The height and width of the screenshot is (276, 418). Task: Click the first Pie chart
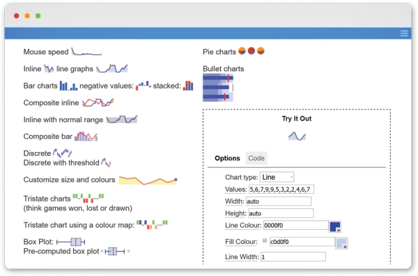coord(242,51)
